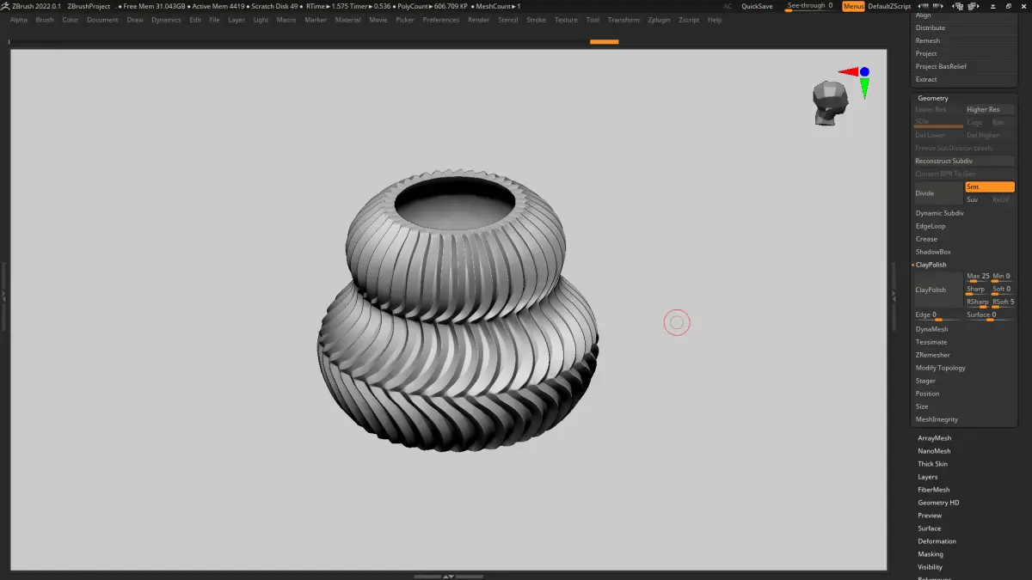Expand the ShadowBox section
The image size is (1032, 580).
932,252
